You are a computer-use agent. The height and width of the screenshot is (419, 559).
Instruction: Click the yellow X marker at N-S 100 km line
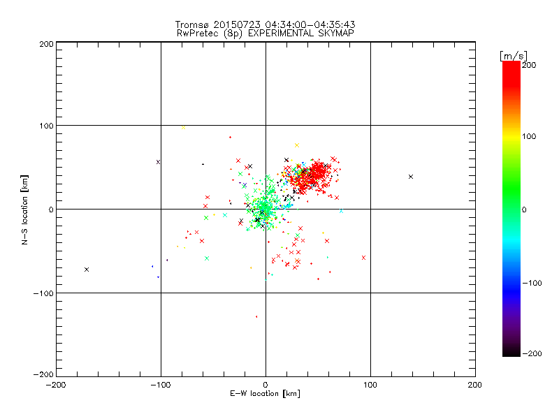(183, 127)
